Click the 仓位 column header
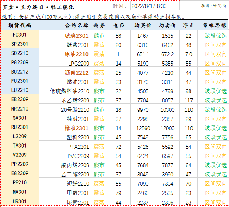The height and width of the screenshot is (207, 229). tap(119, 25)
